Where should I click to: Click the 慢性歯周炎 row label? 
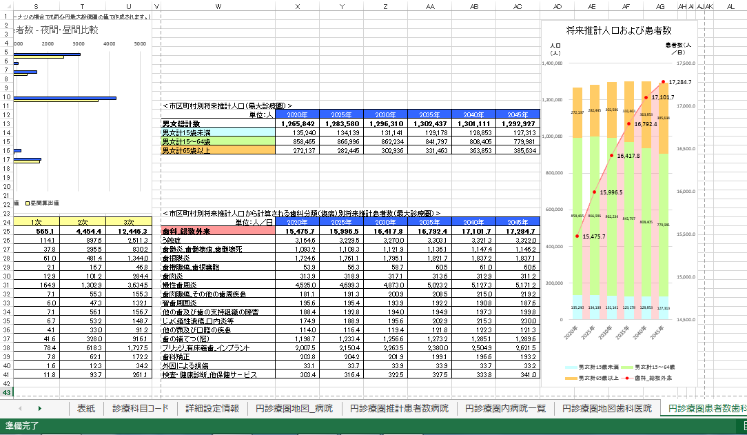(x=218, y=285)
